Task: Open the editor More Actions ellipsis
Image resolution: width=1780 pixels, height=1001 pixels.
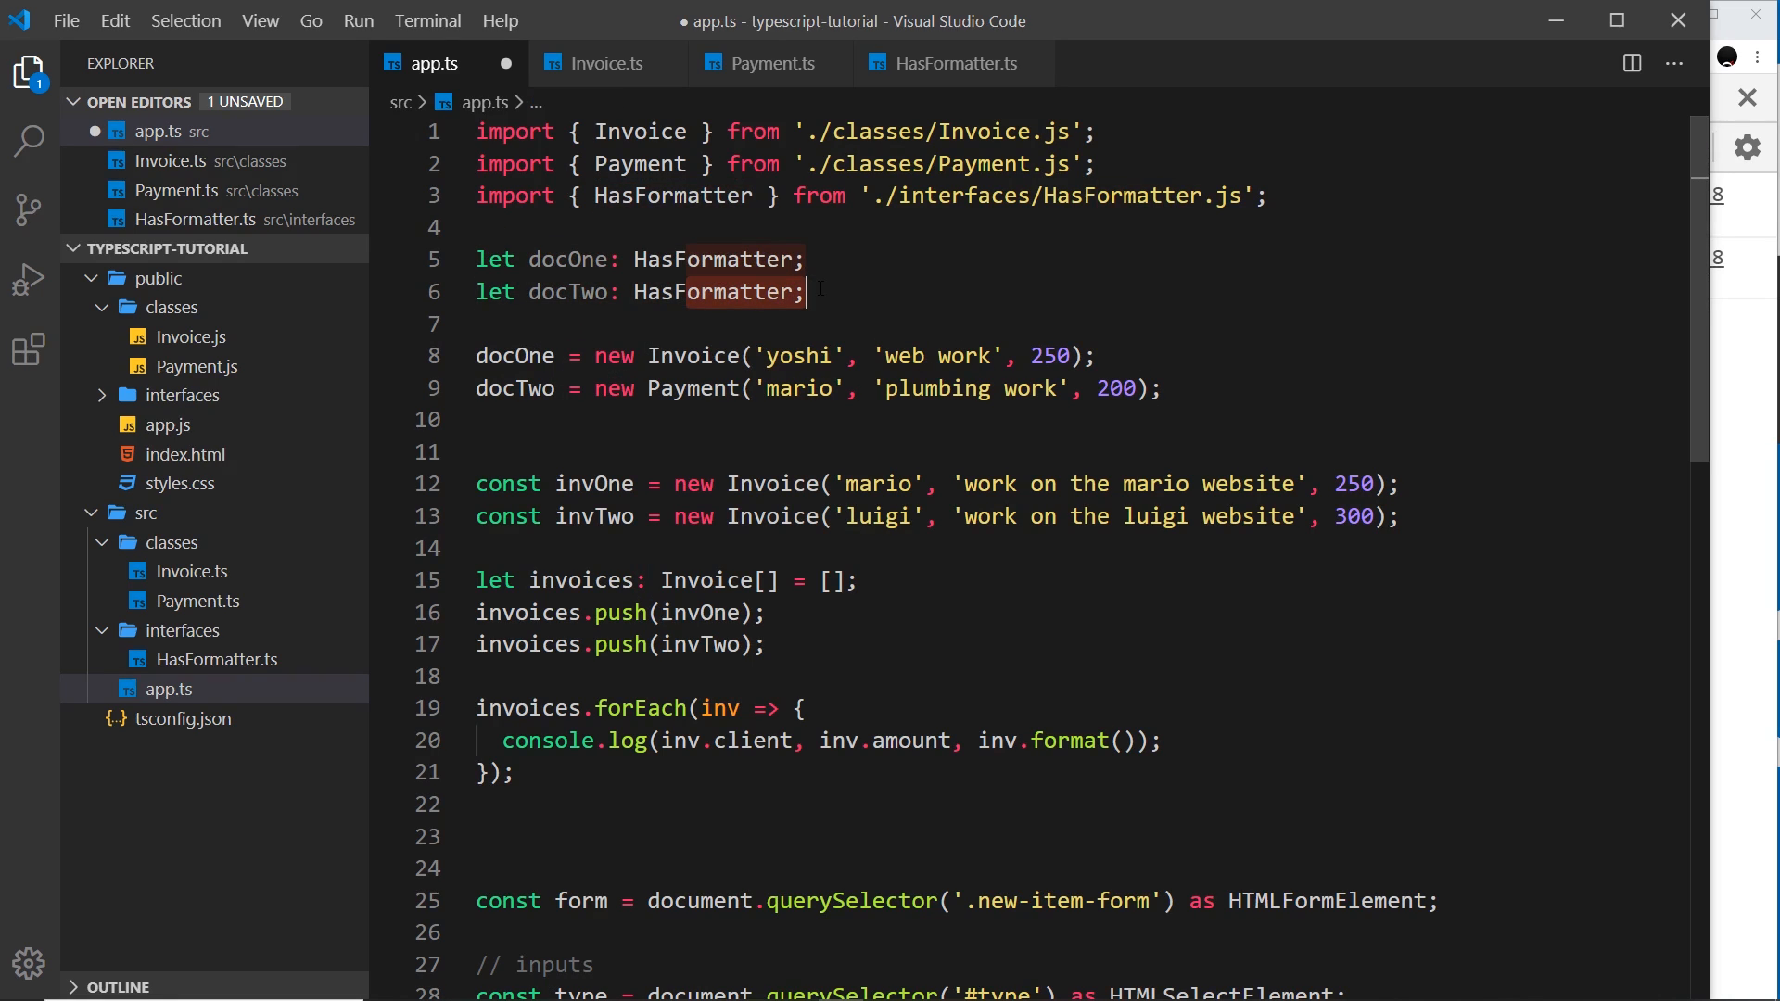Action: tap(1674, 63)
